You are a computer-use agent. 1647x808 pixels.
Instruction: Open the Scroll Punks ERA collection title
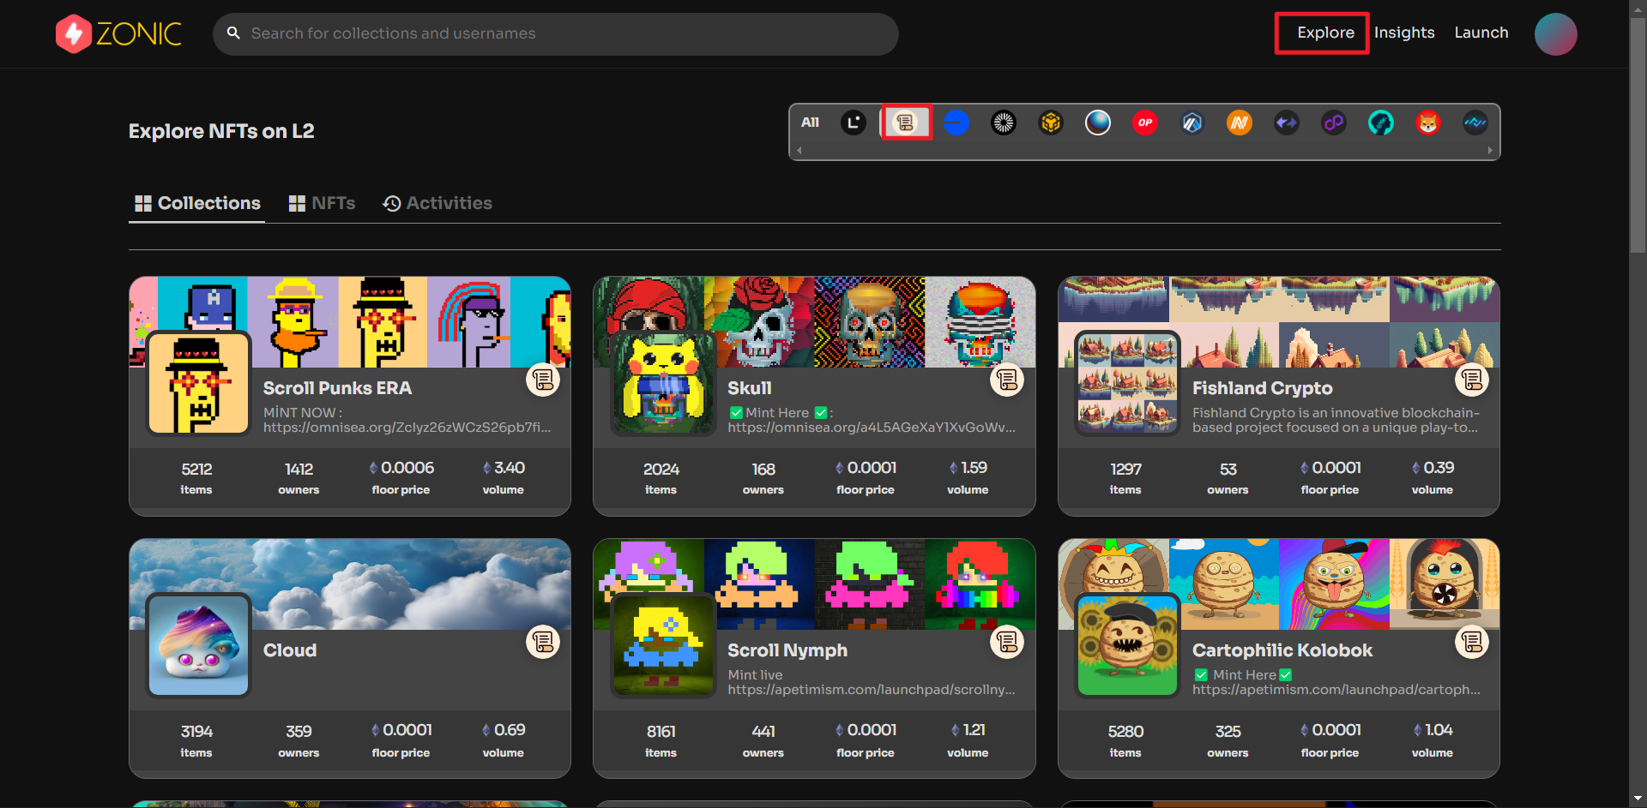click(337, 388)
